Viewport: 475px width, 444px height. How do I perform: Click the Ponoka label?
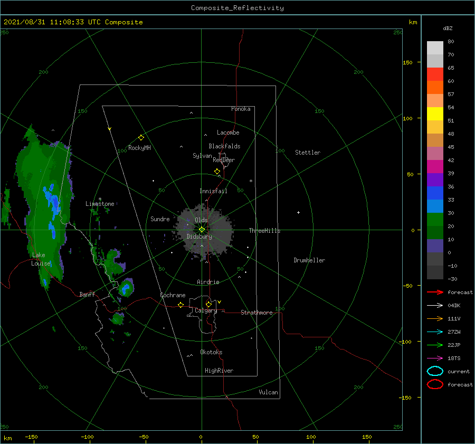241,109
